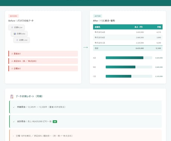This screenshot has width=171, height=141.
Task: Click the 8,420,000 total sales cell
Action: [x=140, y=48]
